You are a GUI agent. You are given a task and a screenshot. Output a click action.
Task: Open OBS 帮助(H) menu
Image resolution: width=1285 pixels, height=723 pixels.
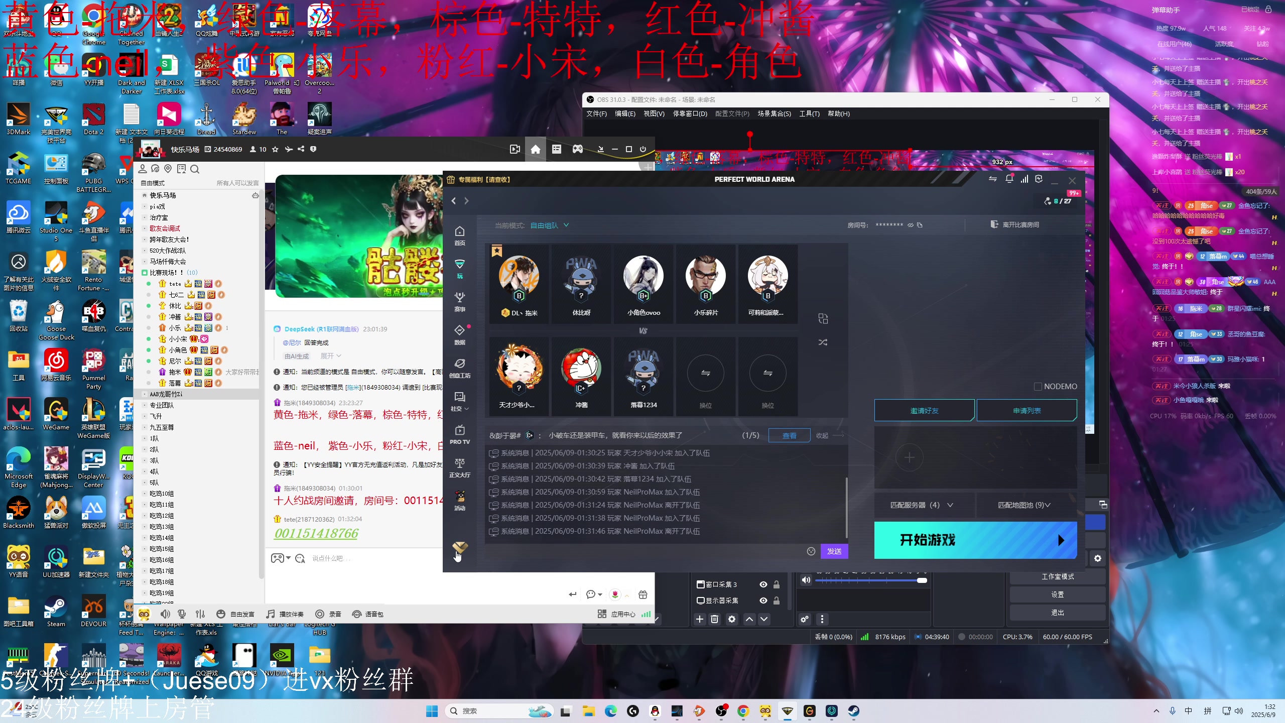point(838,114)
